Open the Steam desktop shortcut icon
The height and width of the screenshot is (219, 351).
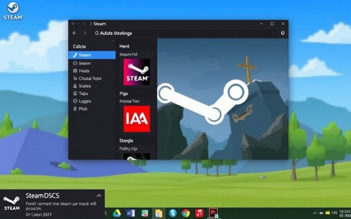point(13,11)
